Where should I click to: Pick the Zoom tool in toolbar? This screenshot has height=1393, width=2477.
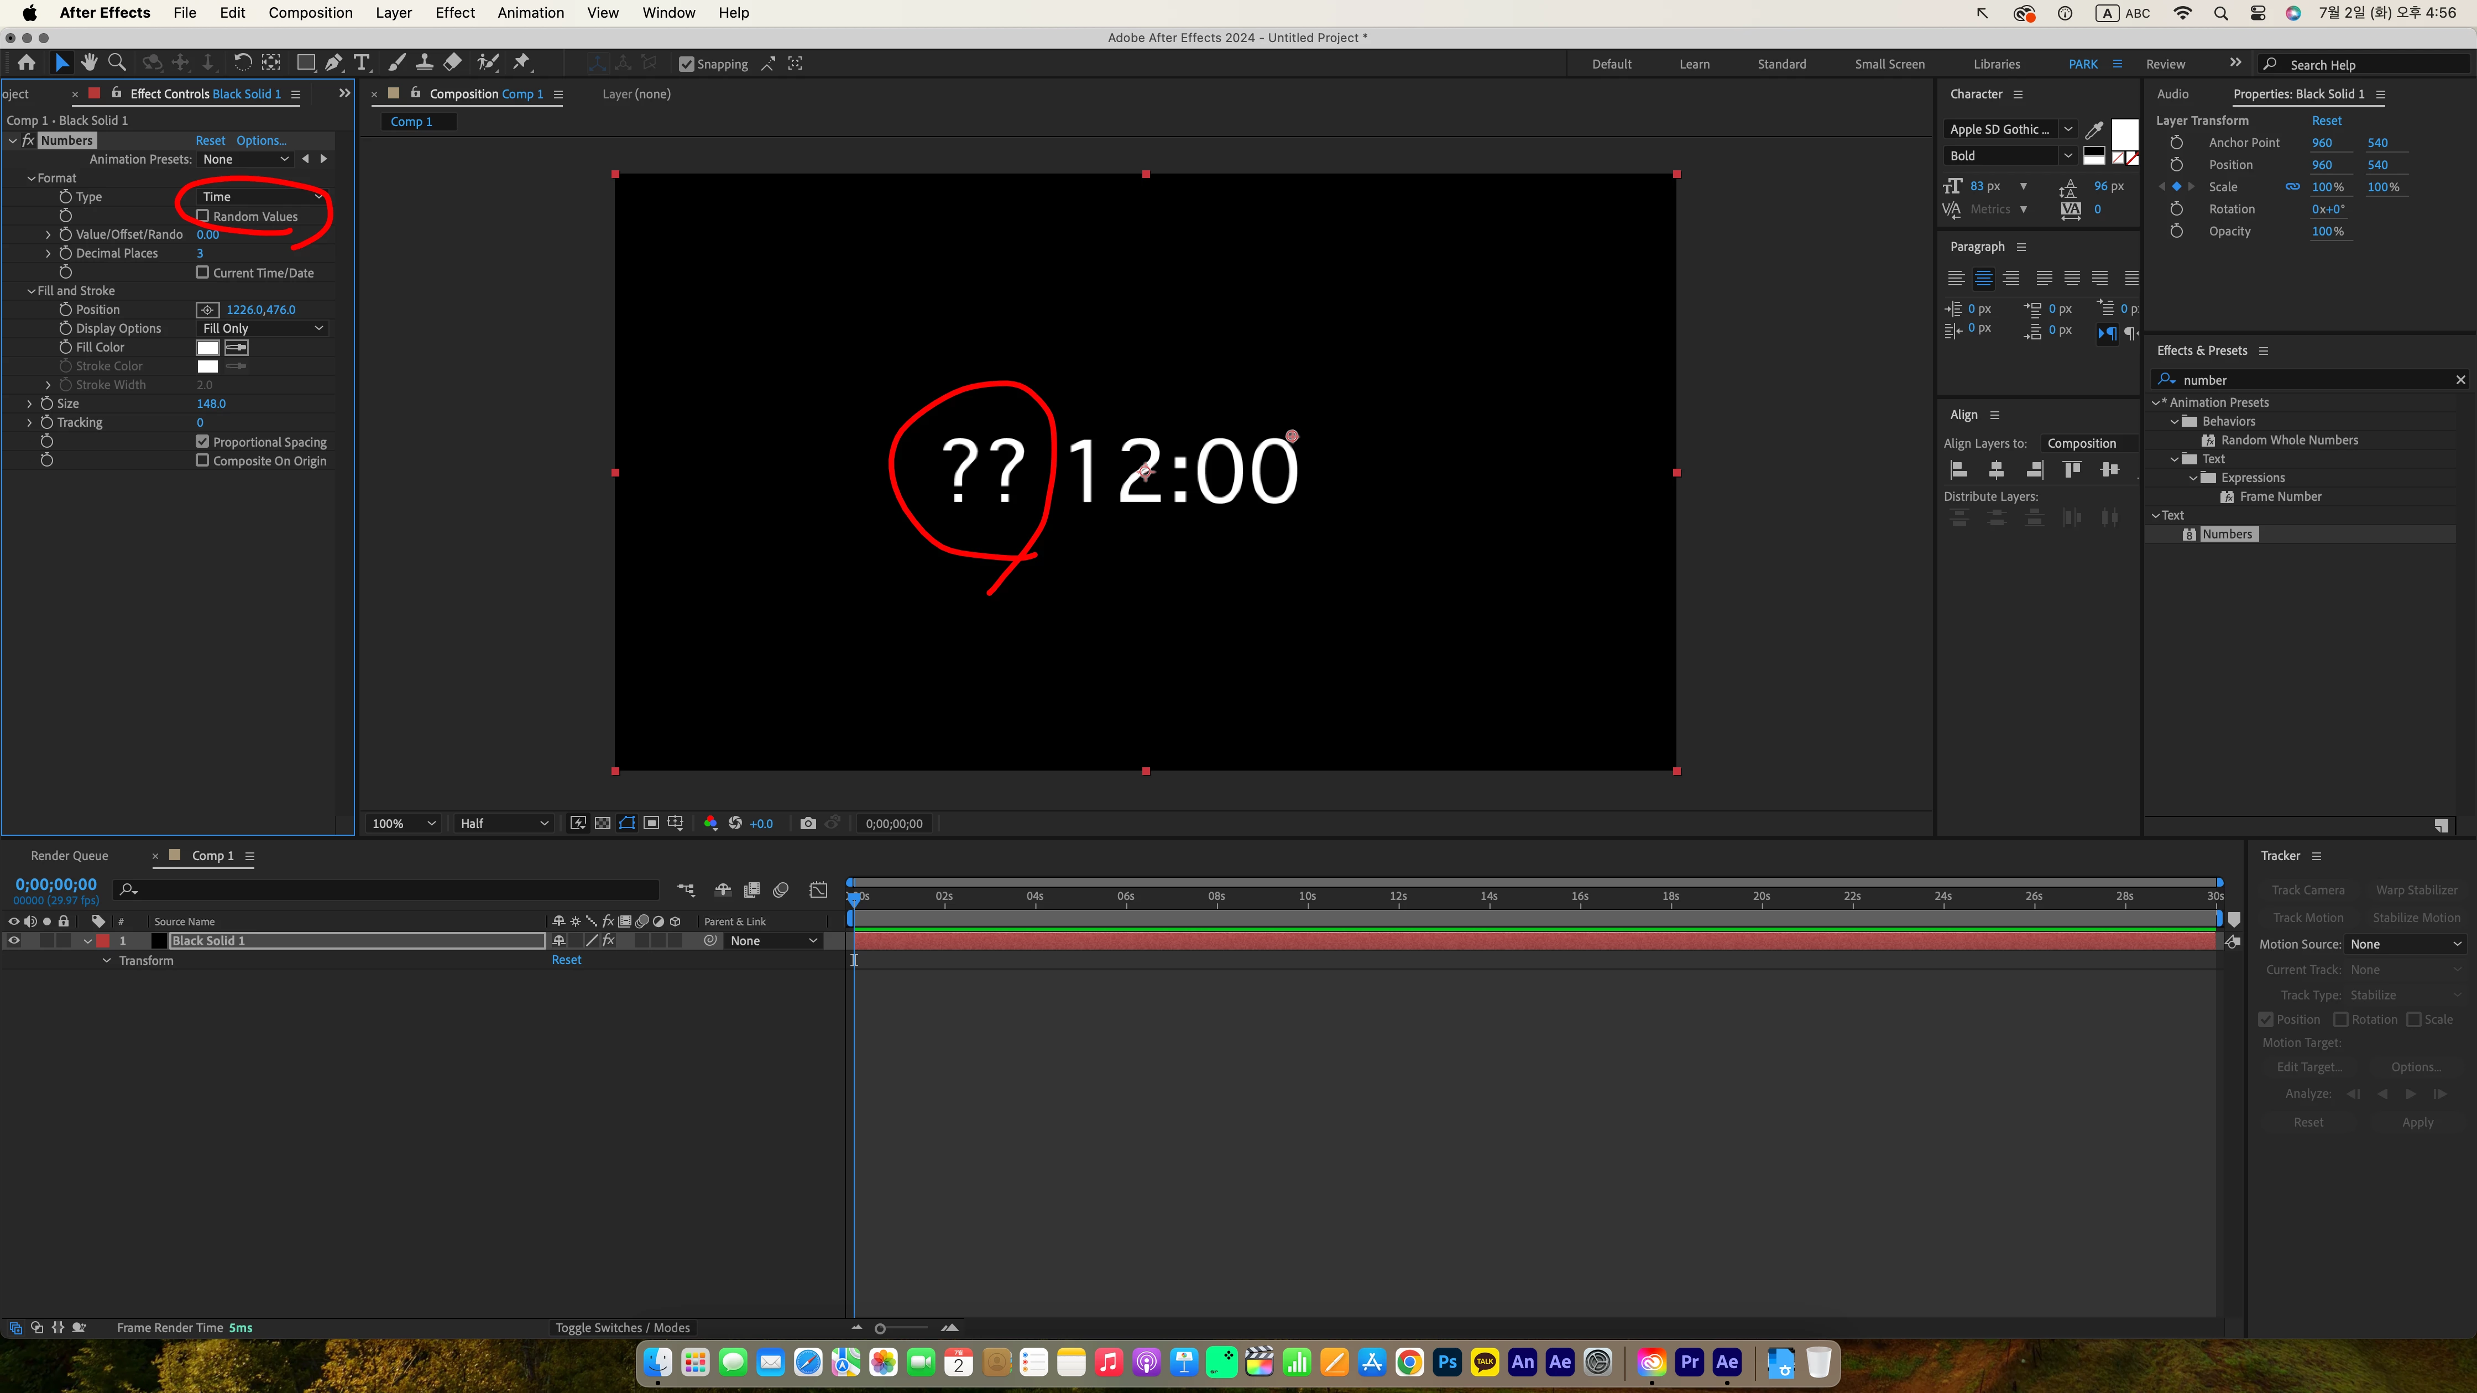pos(117,64)
